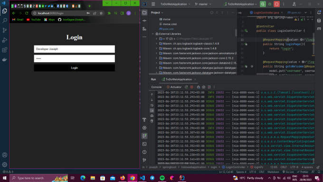Open master branch dropdown
Image resolution: width=323 pixels, height=182 pixels.
click(203, 4)
